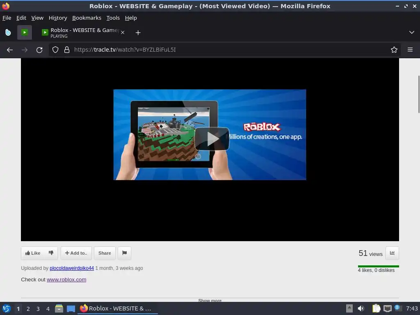This screenshot has width=420, height=315.
Task: View site security padlock info
Action: click(x=67, y=50)
